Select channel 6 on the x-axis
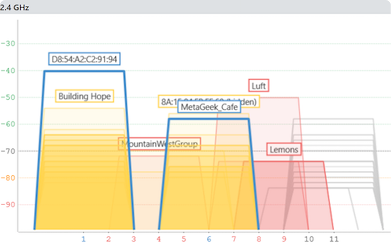 pos(209,239)
